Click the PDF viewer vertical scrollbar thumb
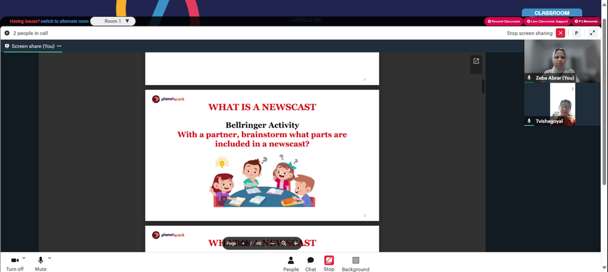 click(x=483, y=86)
